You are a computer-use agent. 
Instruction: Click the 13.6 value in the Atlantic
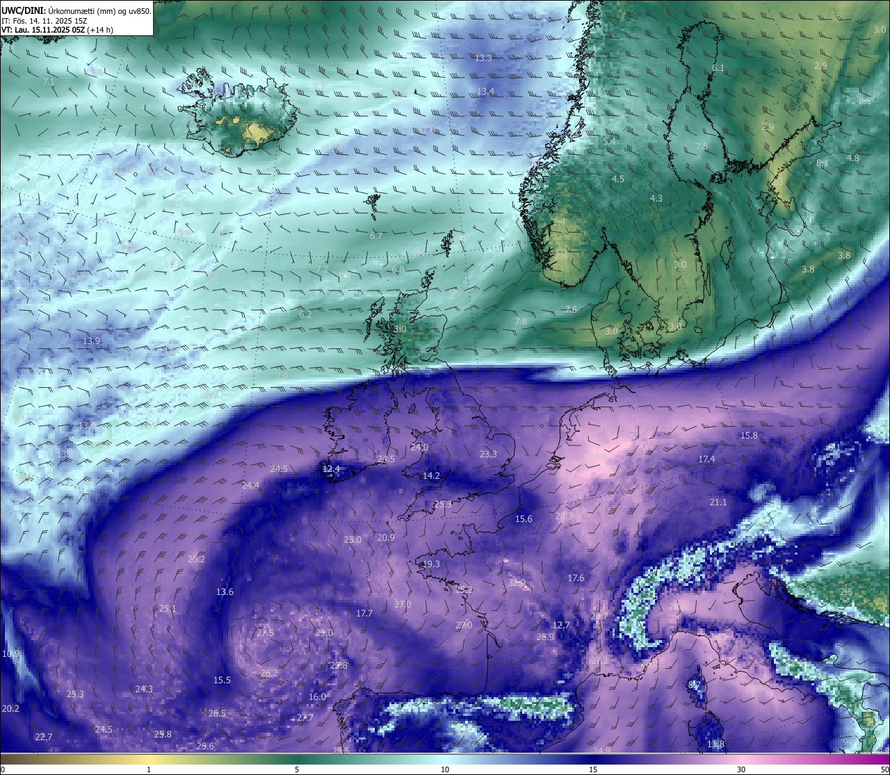[x=225, y=592]
